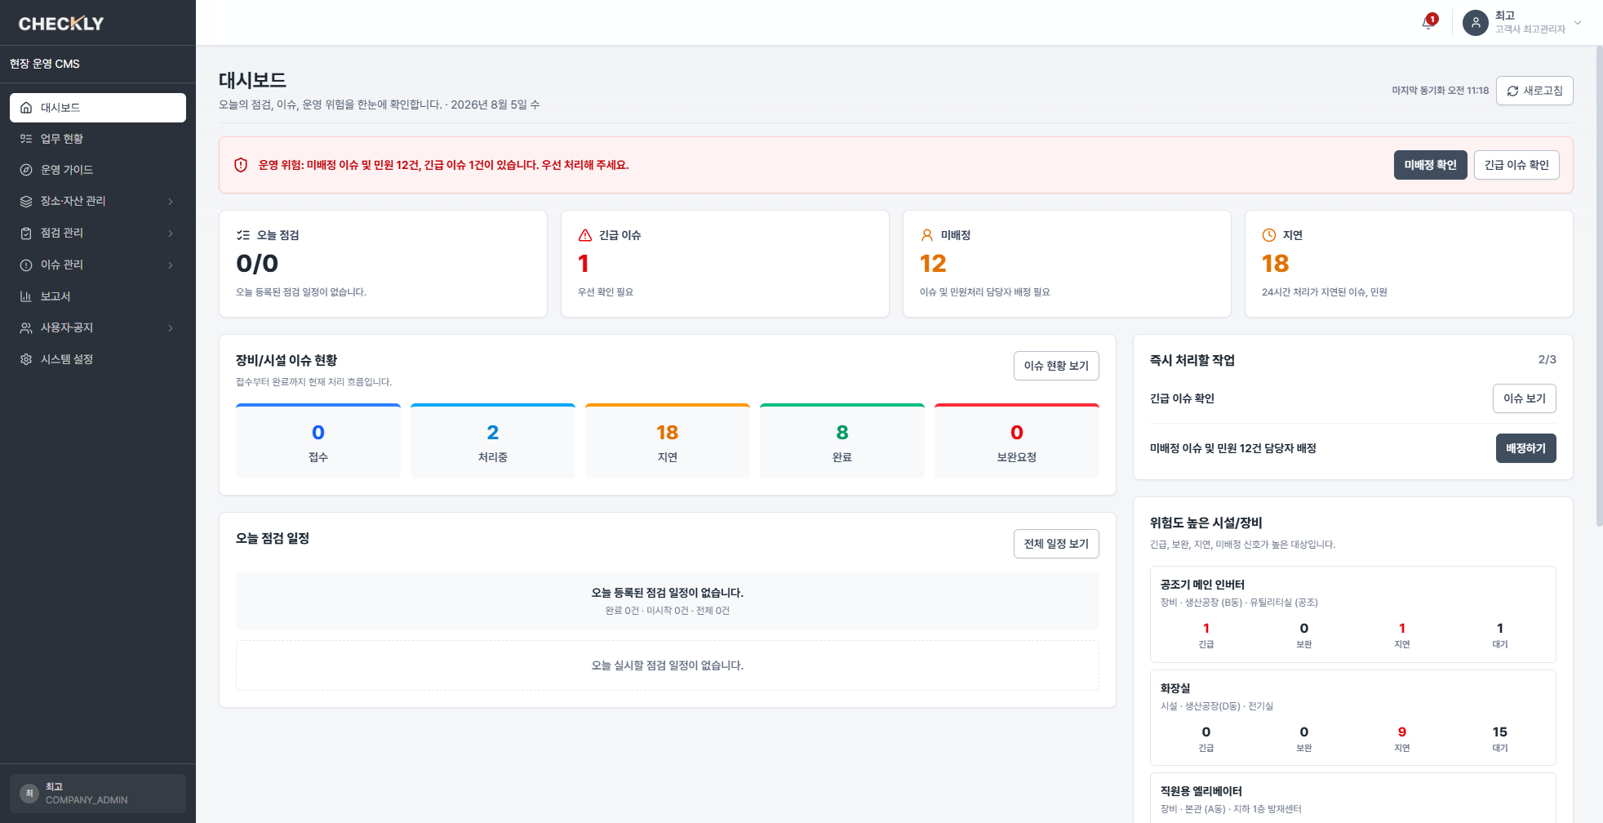The height and width of the screenshot is (823, 1603).
Task: Open 보고서 menu item
Action: tap(98, 296)
